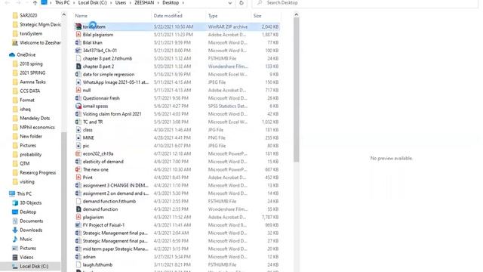Viewport: 483px width, 272px height.
Task: Open 2021 SPRING folder in sidebar
Action: pos(32,73)
